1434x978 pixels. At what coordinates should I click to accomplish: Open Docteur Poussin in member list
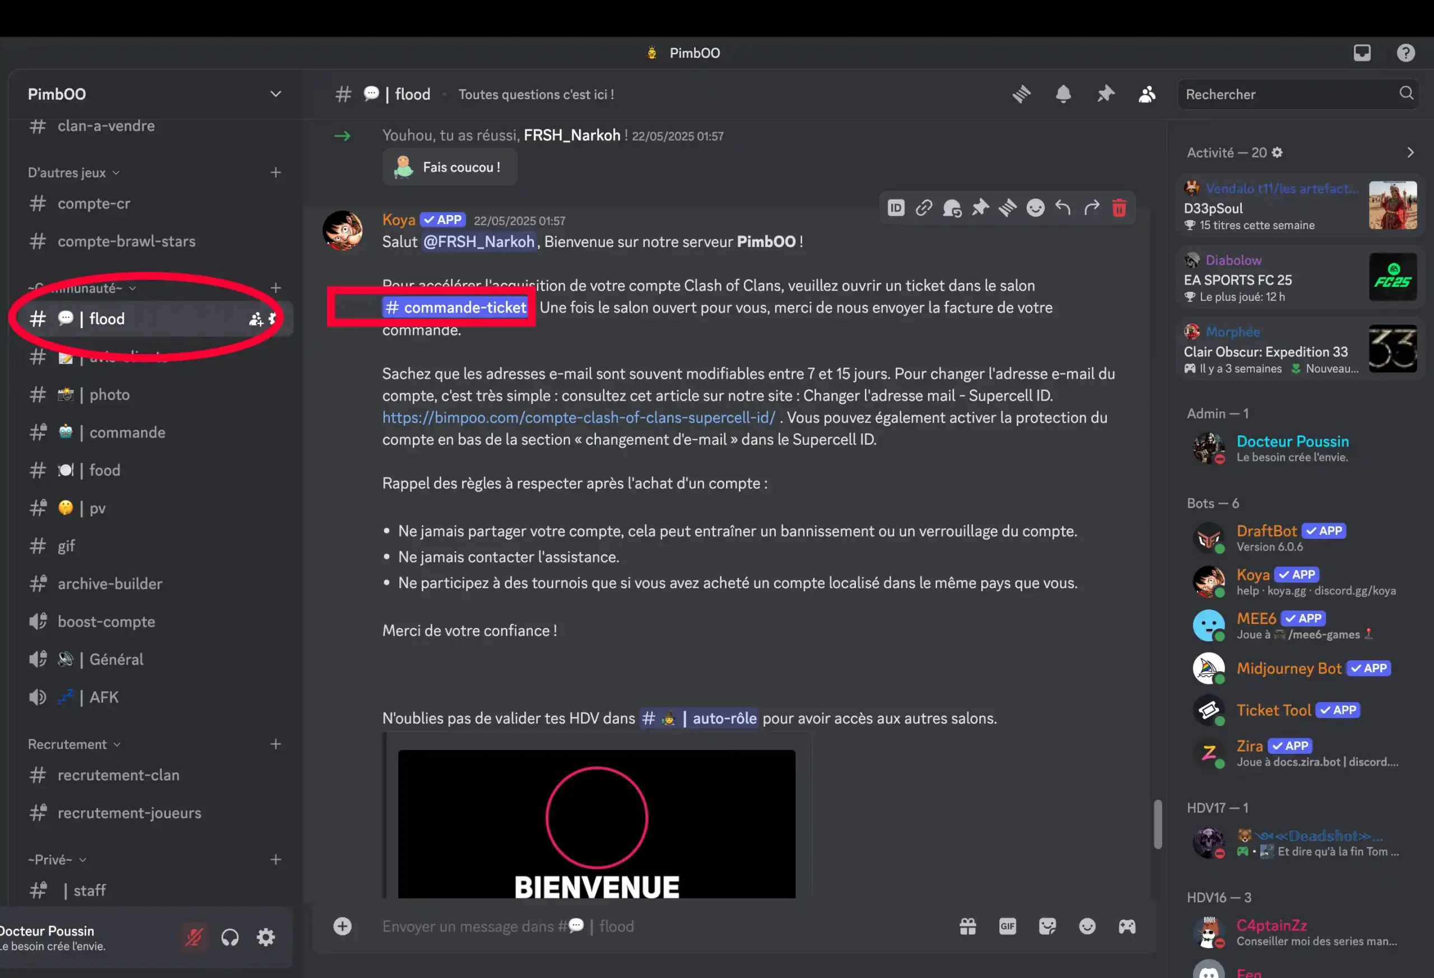1296,448
